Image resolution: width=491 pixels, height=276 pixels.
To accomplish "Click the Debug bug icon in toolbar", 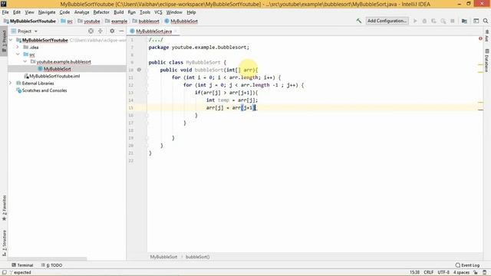I will (x=424, y=21).
